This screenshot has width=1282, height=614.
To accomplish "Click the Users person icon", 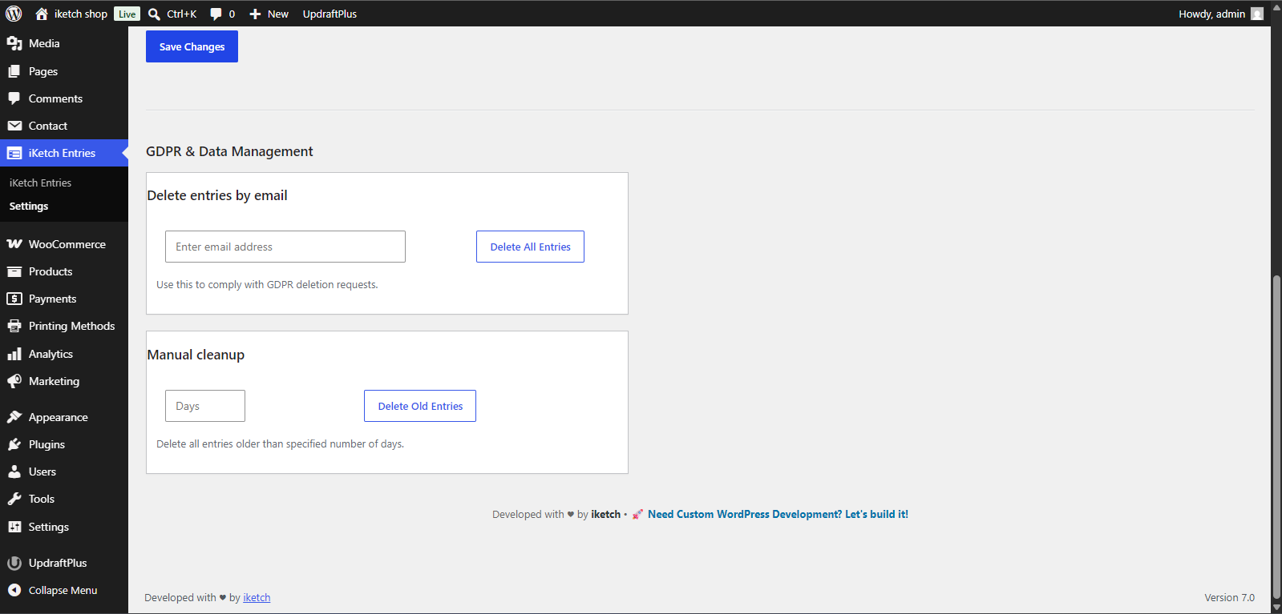I will [x=14, y=472].
